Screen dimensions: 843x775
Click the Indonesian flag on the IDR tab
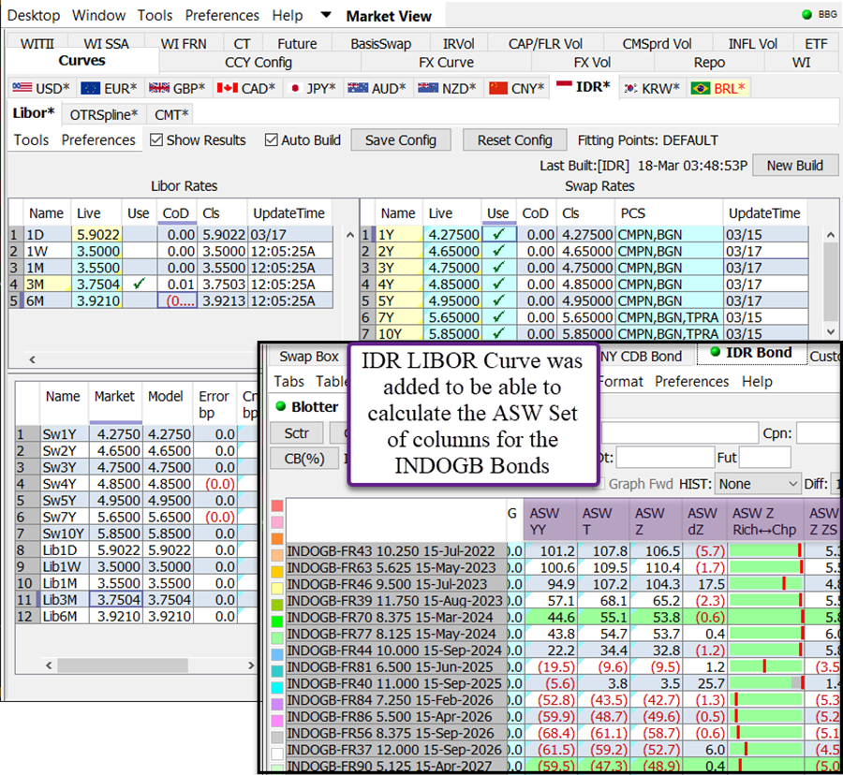[564, 85]
